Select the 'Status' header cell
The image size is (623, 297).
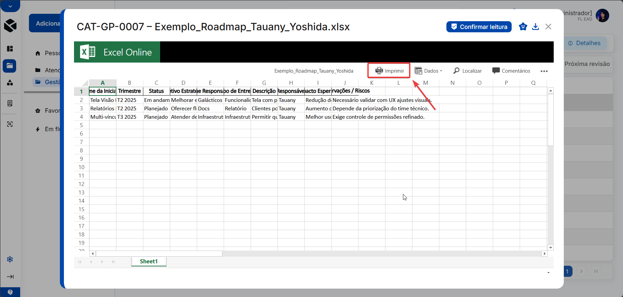click(x=156, y=91)
